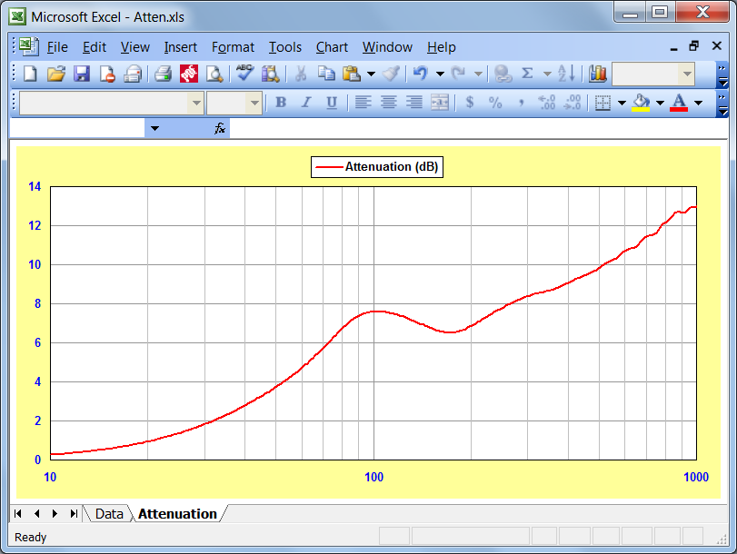Viewport: 737px width, 554px height.
Task: Select the Format Painter brush icon
Action: (x=391, y=74)
